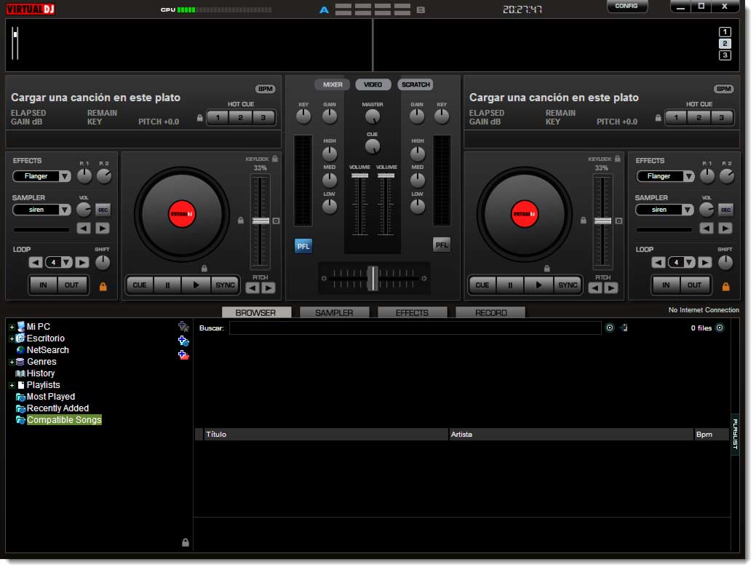756x570 pixels.
Task: Open the BROWSER tab
Action: click(x=256, y=312)
